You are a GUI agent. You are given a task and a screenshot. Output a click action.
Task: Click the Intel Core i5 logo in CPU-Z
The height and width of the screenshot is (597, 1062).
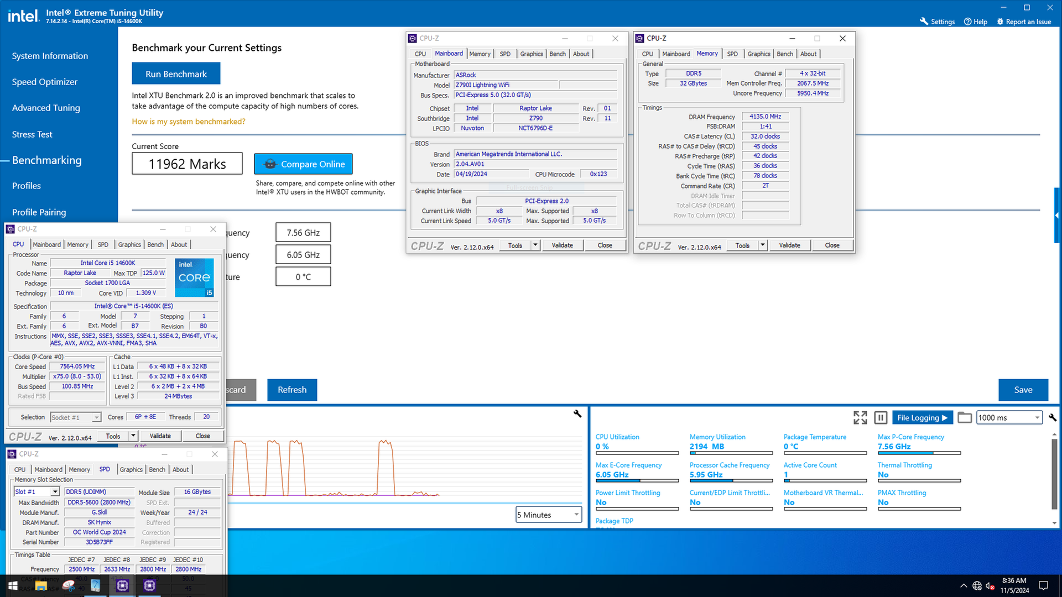[194, 277]
